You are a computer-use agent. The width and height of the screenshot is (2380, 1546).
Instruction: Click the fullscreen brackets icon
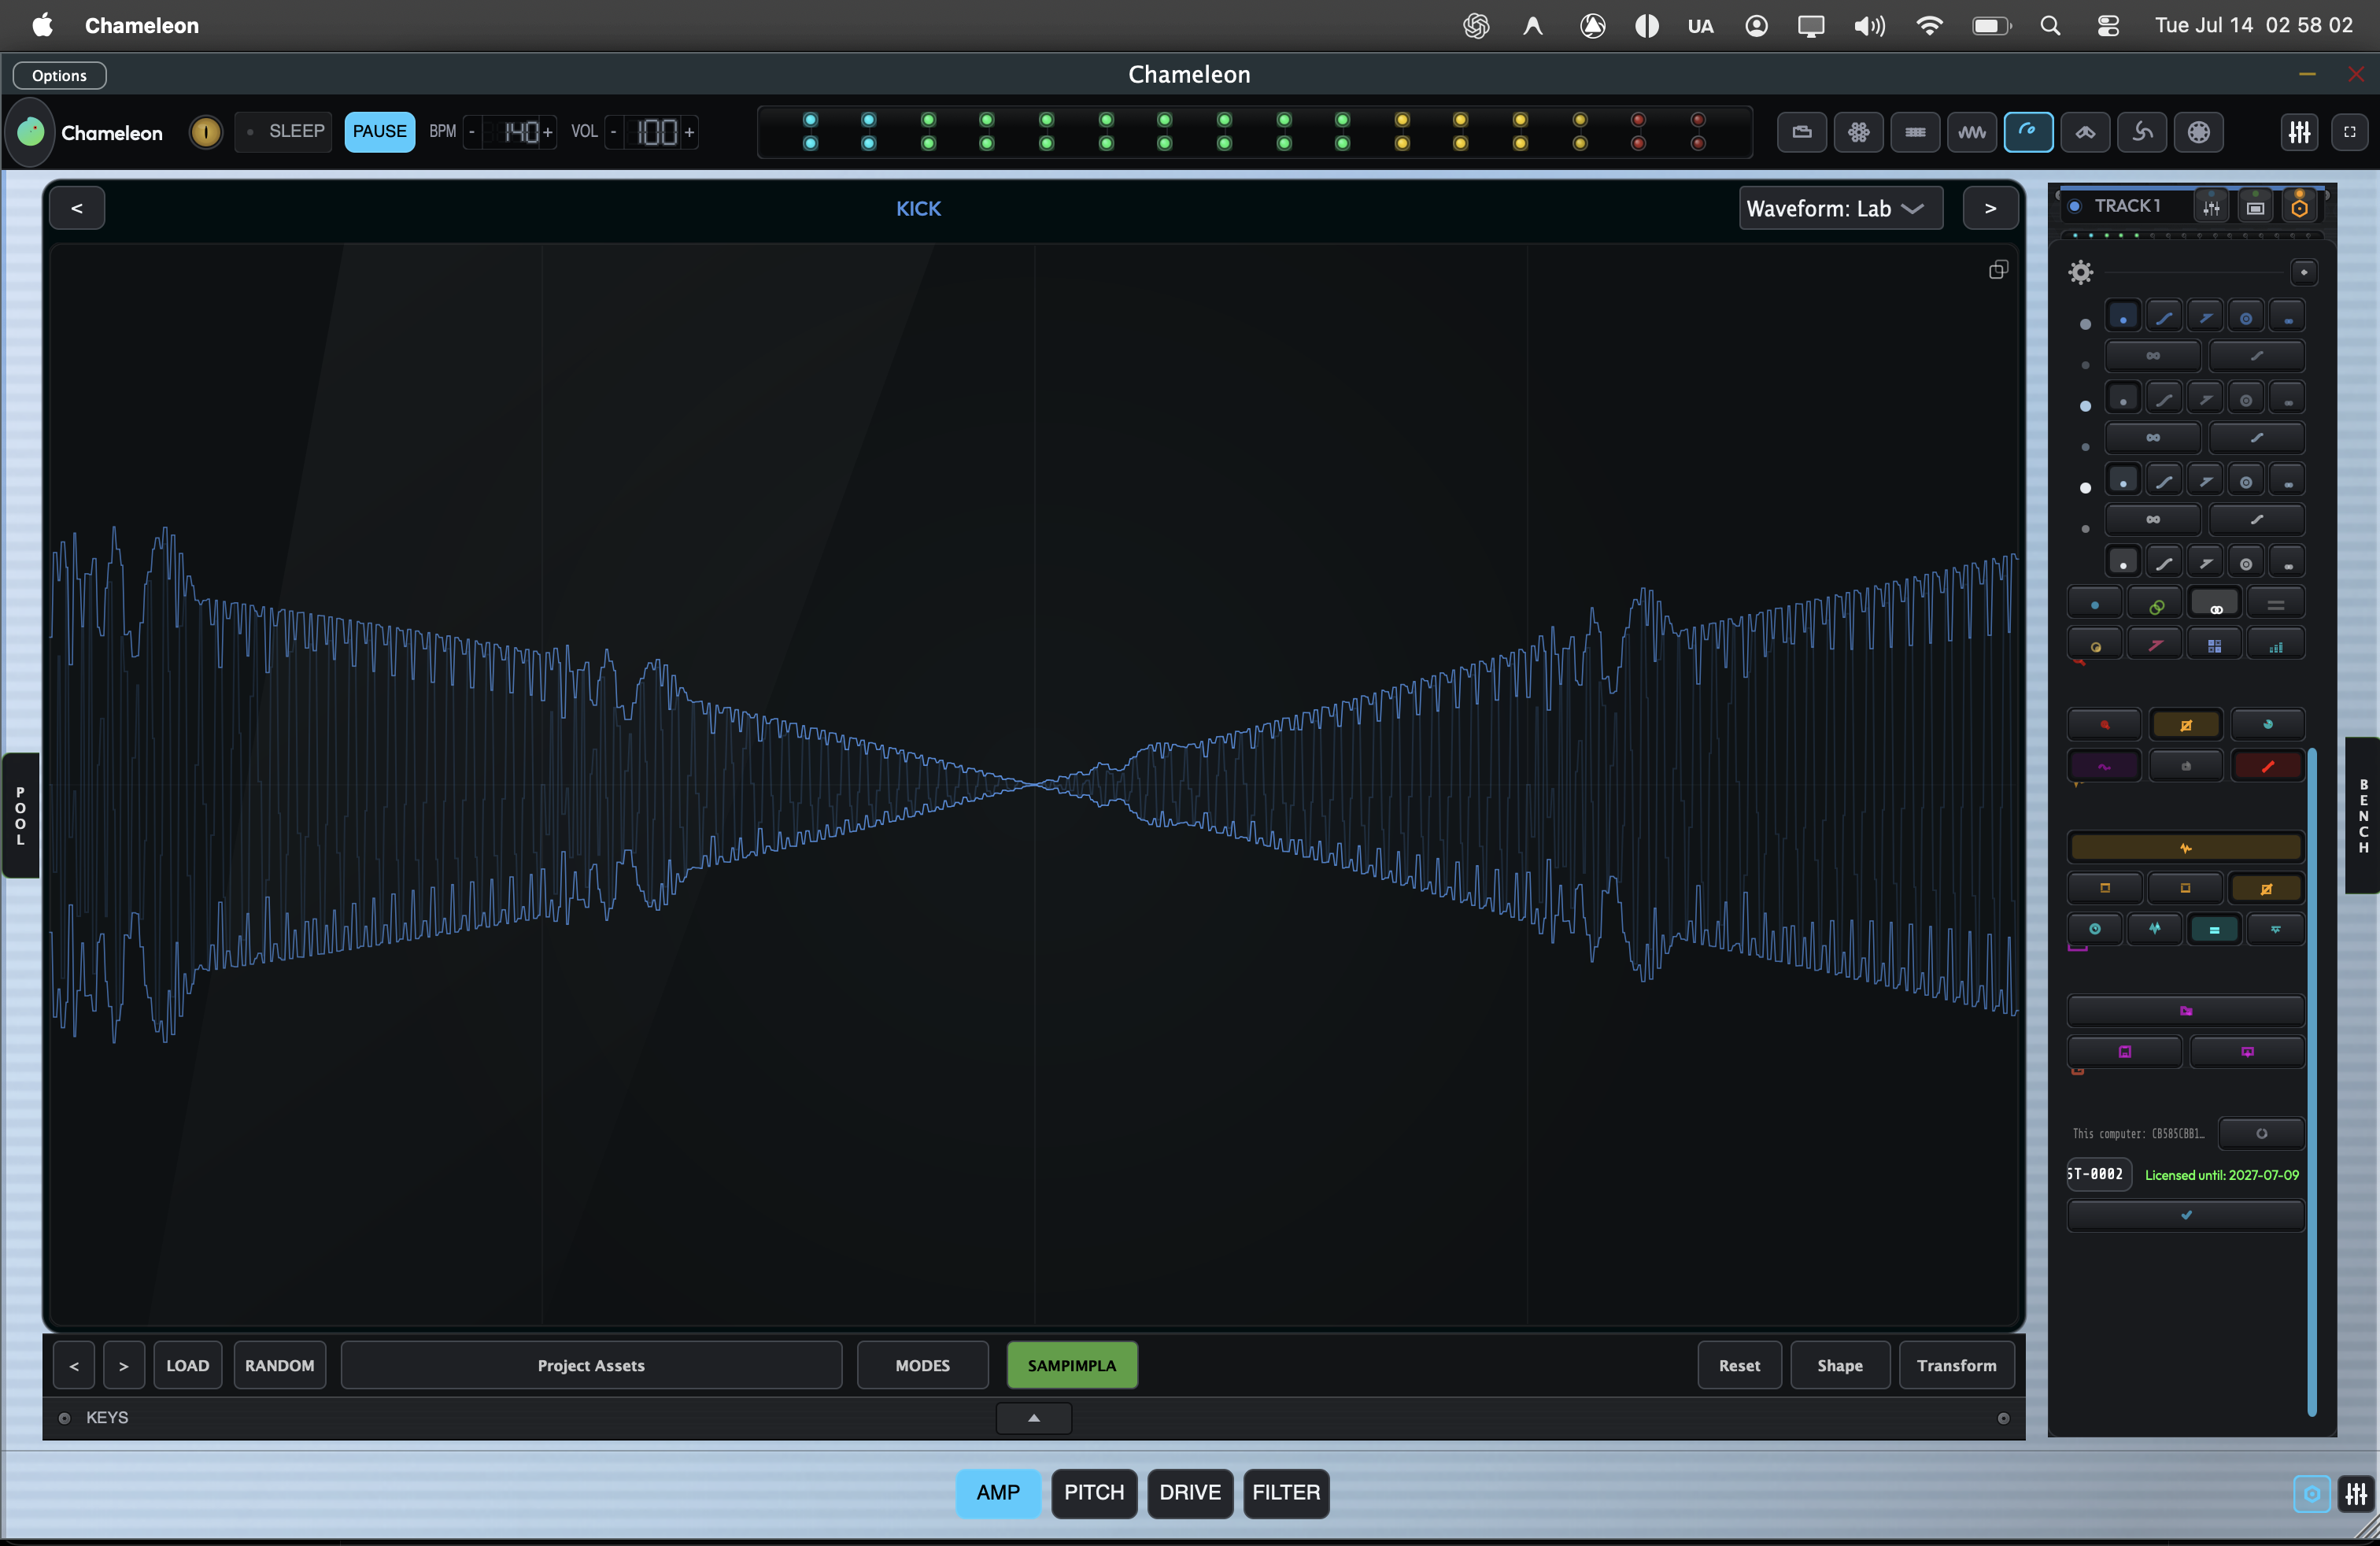[2350, 132]
